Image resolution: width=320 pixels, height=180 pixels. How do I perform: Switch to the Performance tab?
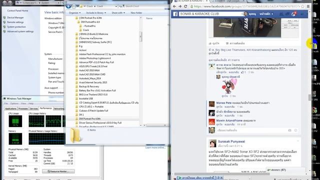tap(45, 108)
